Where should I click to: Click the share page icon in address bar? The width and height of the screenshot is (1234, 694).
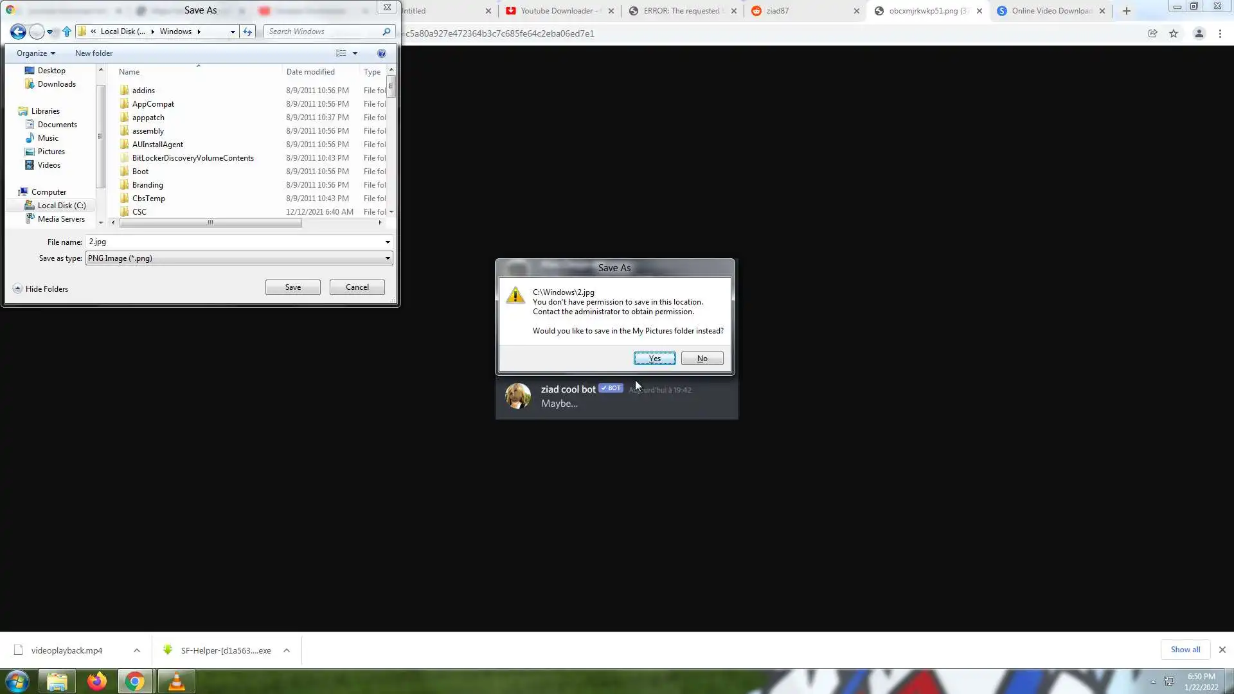coord(1153,33)
